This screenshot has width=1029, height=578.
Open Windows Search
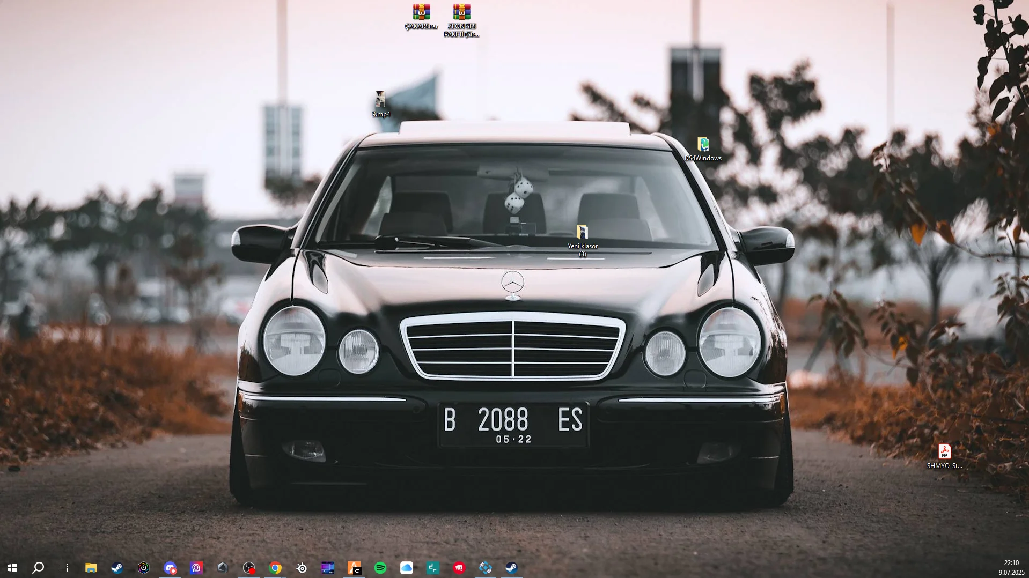38,568
